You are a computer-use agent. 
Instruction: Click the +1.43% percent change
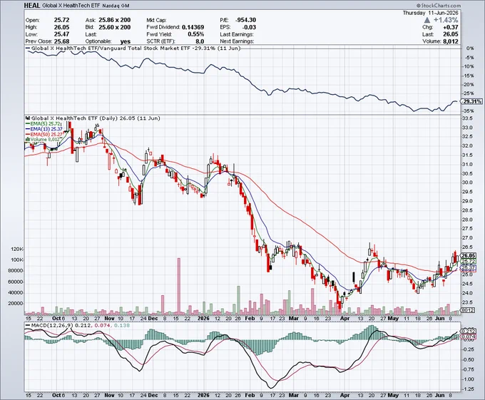(x=445, y=20)
